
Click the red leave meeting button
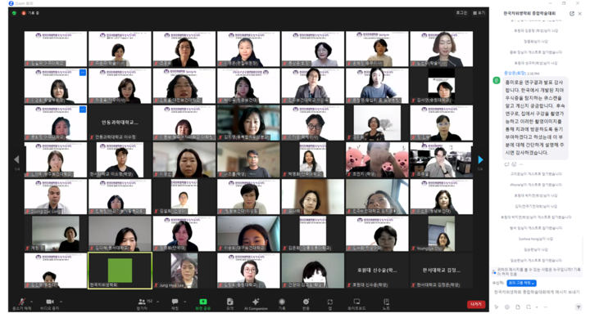[x=476, y=304]
